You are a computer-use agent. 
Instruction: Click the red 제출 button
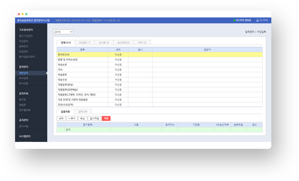106,118
